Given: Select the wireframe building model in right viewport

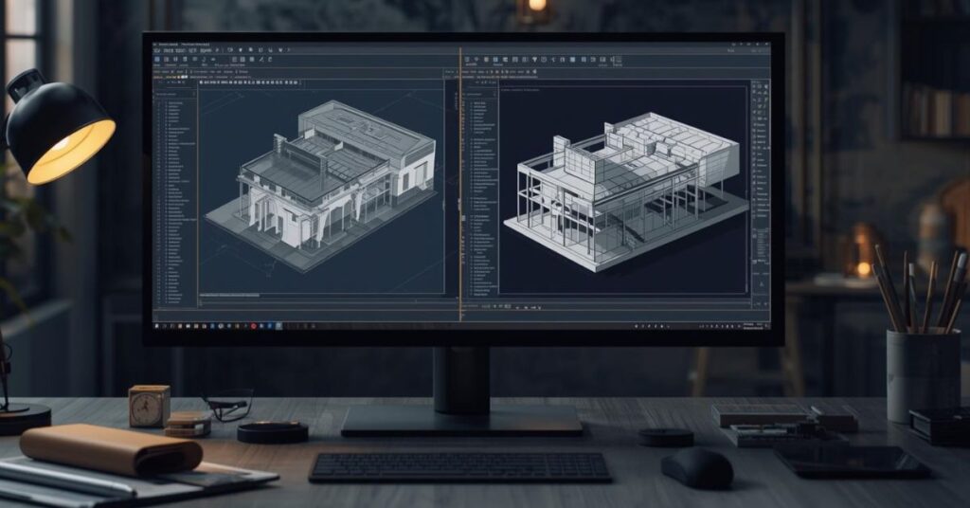Looking at the screenshot, I should click(x=626, y=190).
